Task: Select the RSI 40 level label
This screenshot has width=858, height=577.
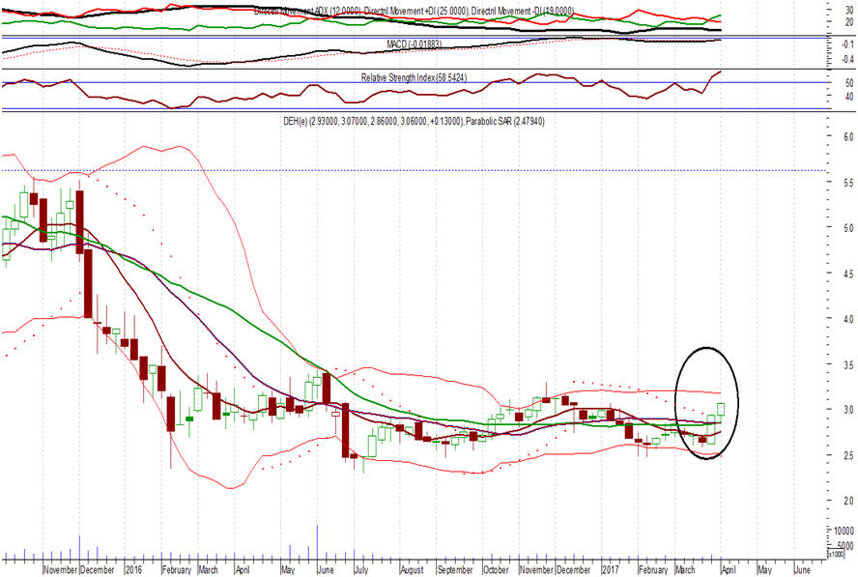Action: 848,97
